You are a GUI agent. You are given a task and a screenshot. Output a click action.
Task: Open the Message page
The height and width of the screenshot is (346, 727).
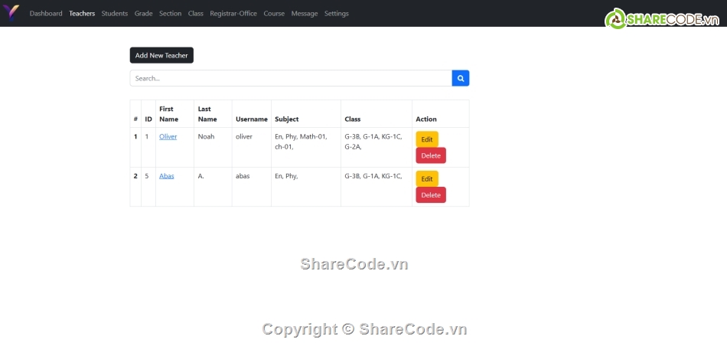(305, 14)
